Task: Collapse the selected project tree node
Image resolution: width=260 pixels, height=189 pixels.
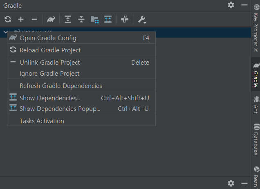Action: [5, 32]
